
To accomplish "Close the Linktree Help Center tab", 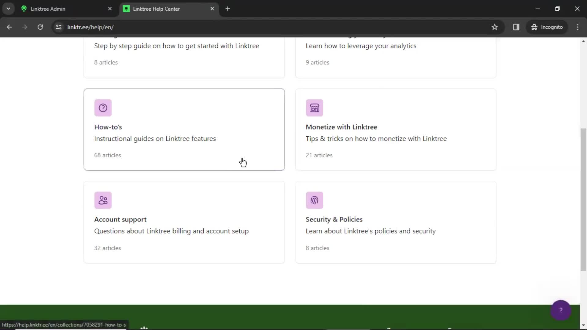I will point(212,9).
